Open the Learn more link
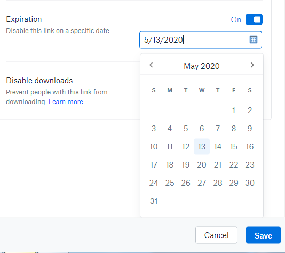Image resolution: width=285 pixels, height=253 pixels. tap(66, 102)
